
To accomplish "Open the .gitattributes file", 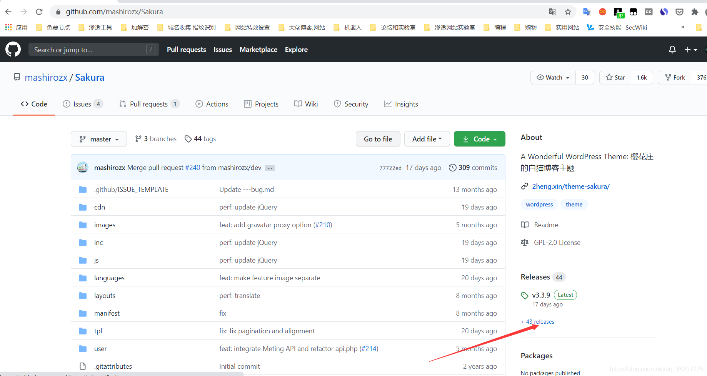I will 113,366.
